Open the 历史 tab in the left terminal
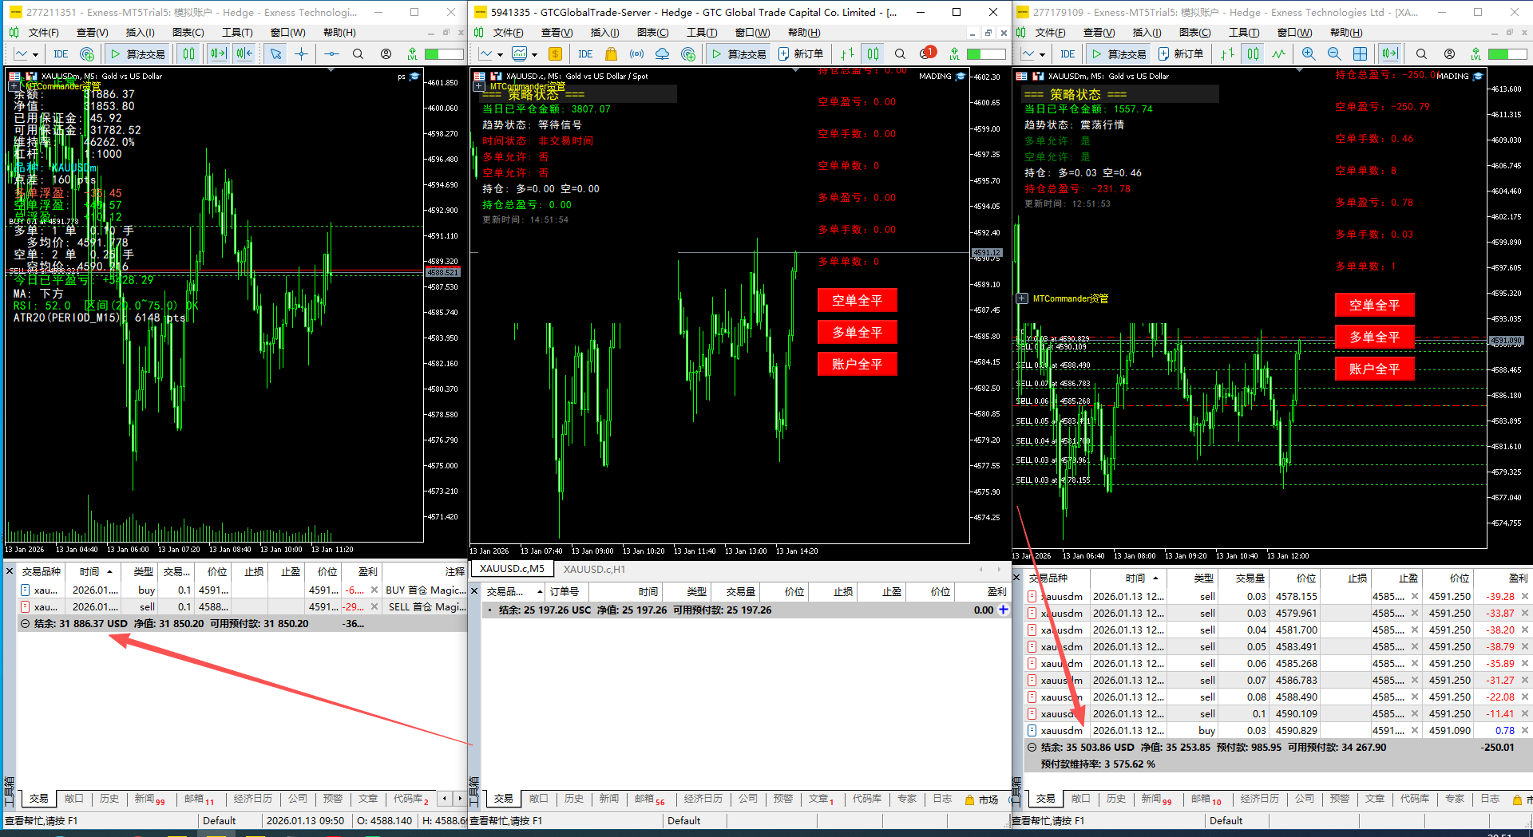This screenshot has width=1533, height=837. [x=109, y=799]
